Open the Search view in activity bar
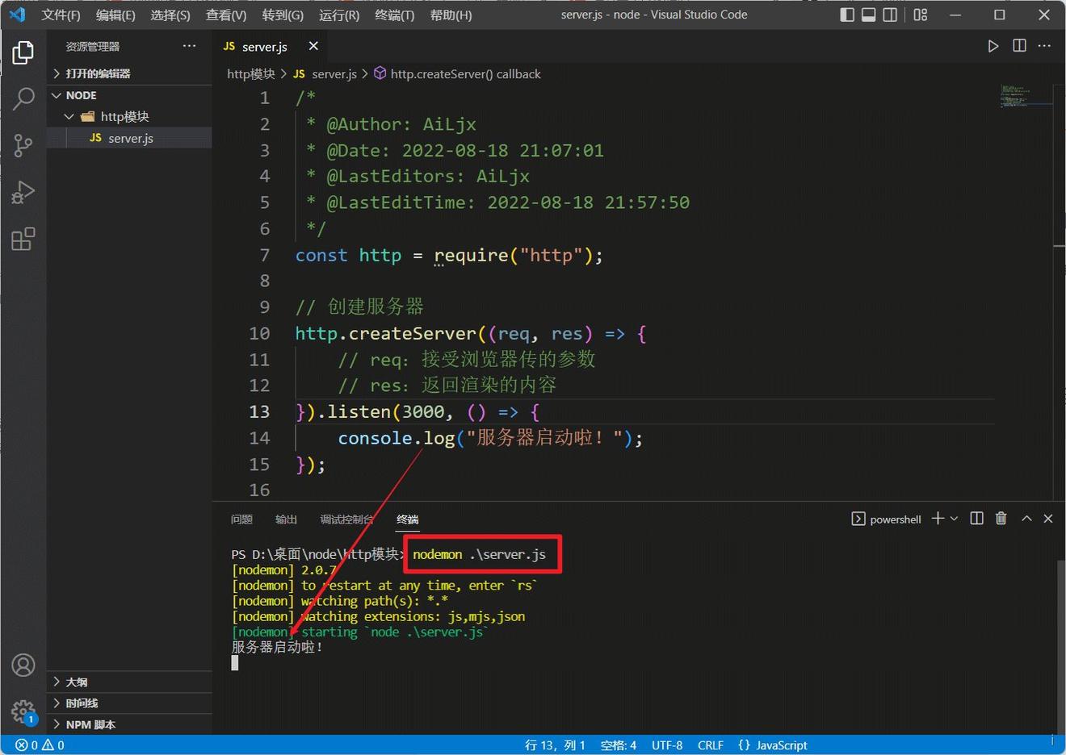Image resolution: width=1066 pixels, height=755 pixels. (23, 98)
